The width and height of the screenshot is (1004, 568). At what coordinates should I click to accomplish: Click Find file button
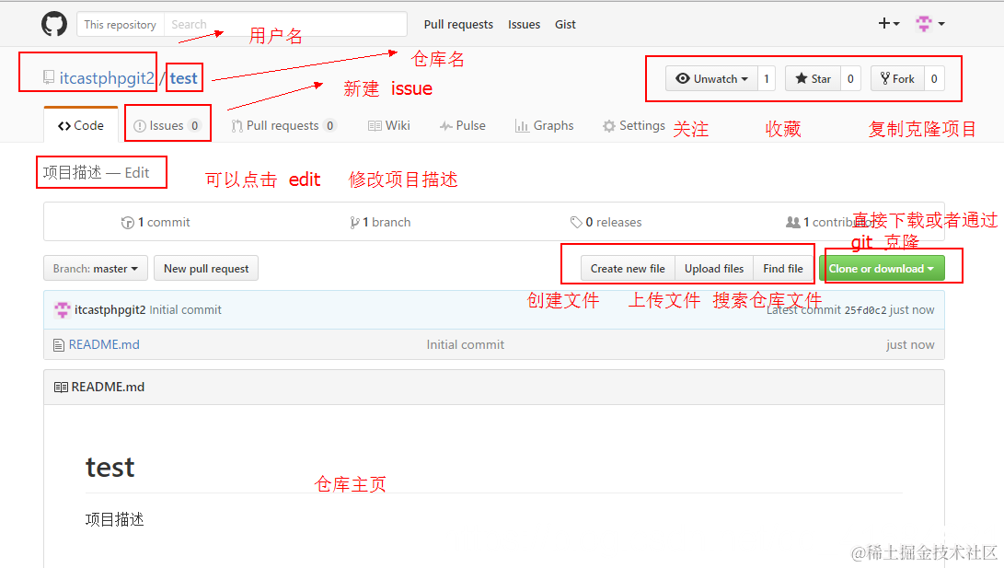click(782, 268)
